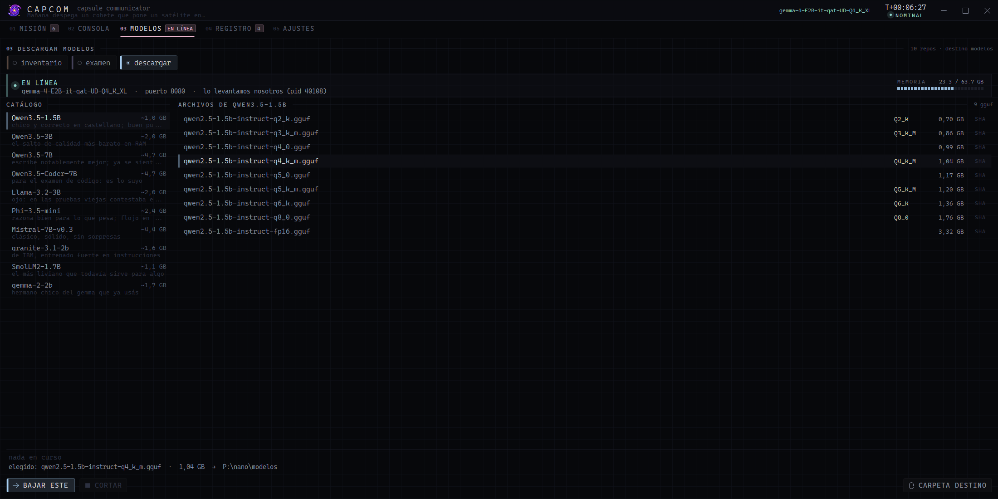Go to the AJUSTES tab
Image resolution: width=998 pixels, height=499 pixels.
point(294,29)
